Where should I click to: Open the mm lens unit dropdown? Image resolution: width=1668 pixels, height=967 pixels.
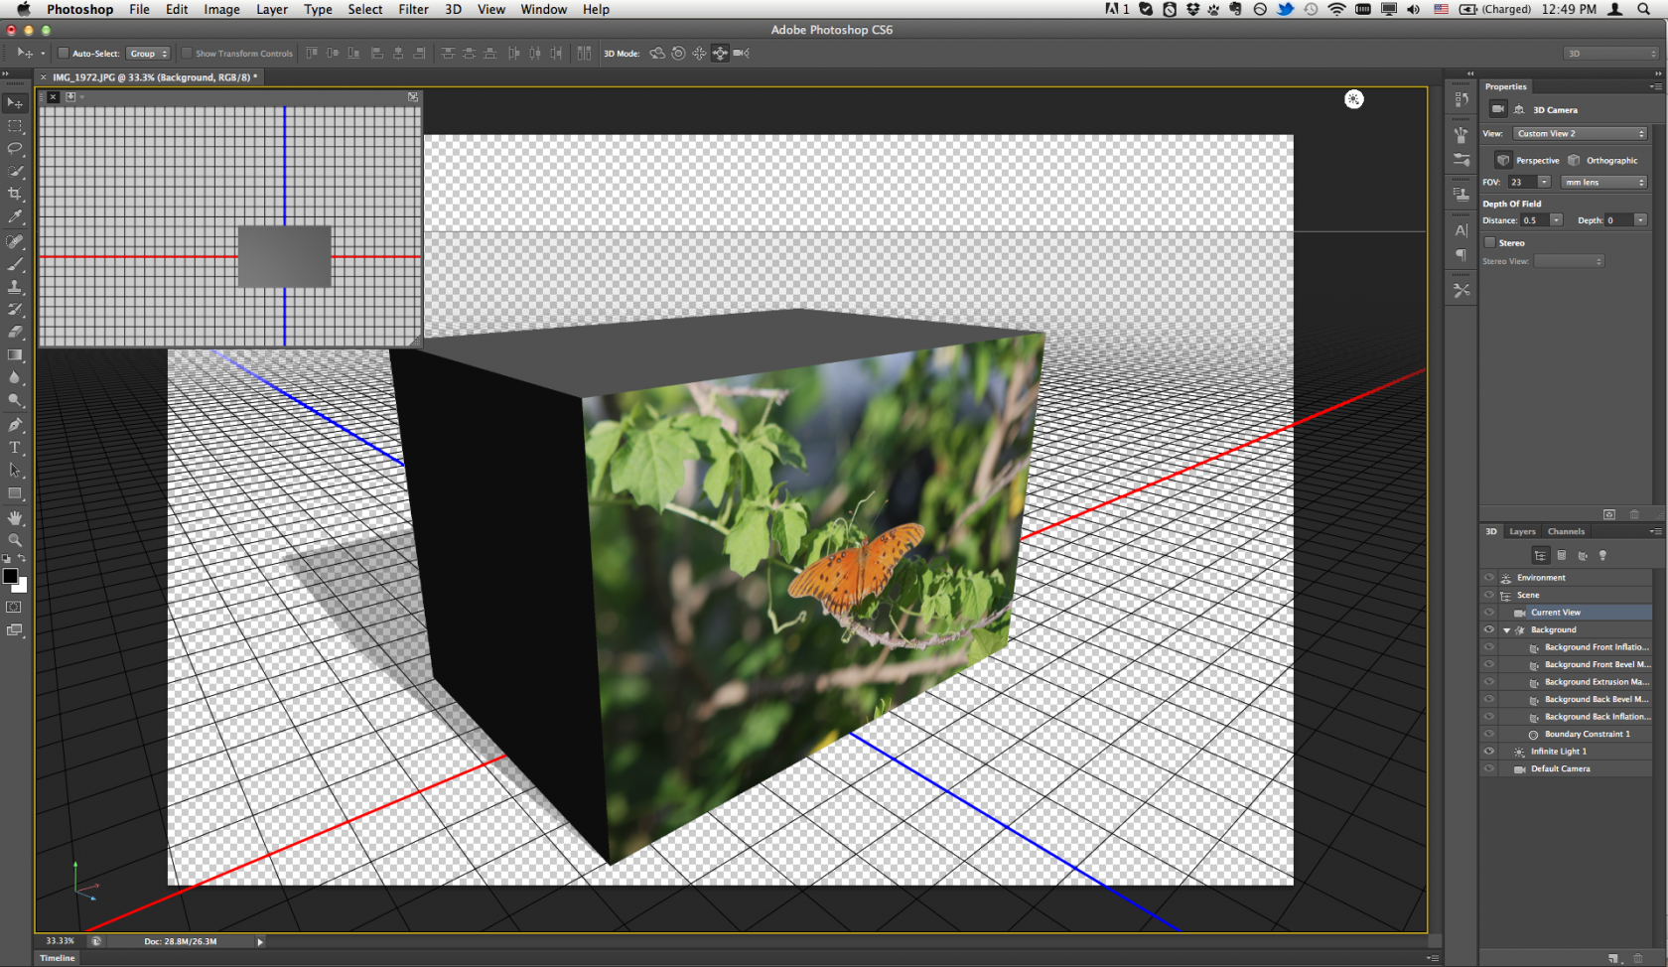pos(1604,183)
